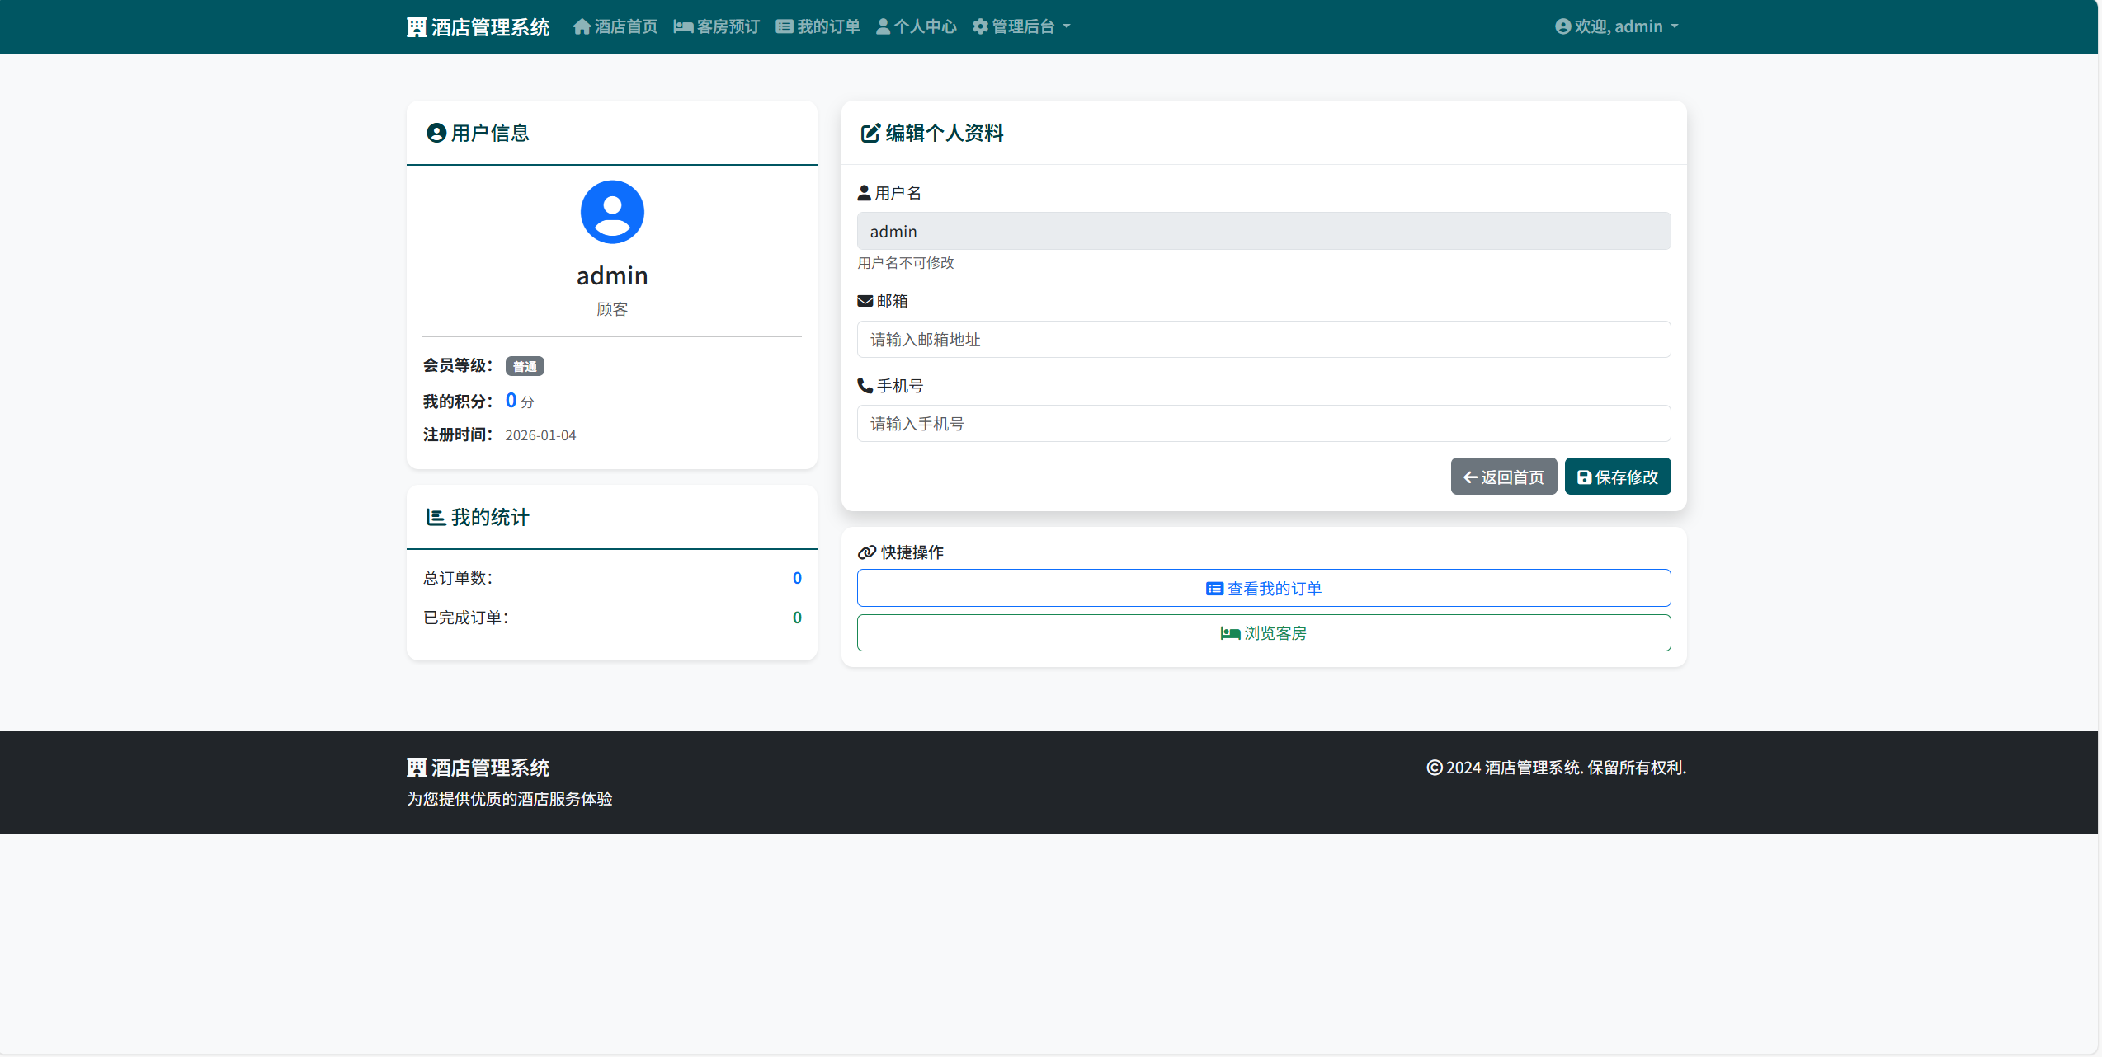This screenshot has height=1057, width=2102.
Task: Click the copyright text 保留所有权利
Action: pos(1637,768)
